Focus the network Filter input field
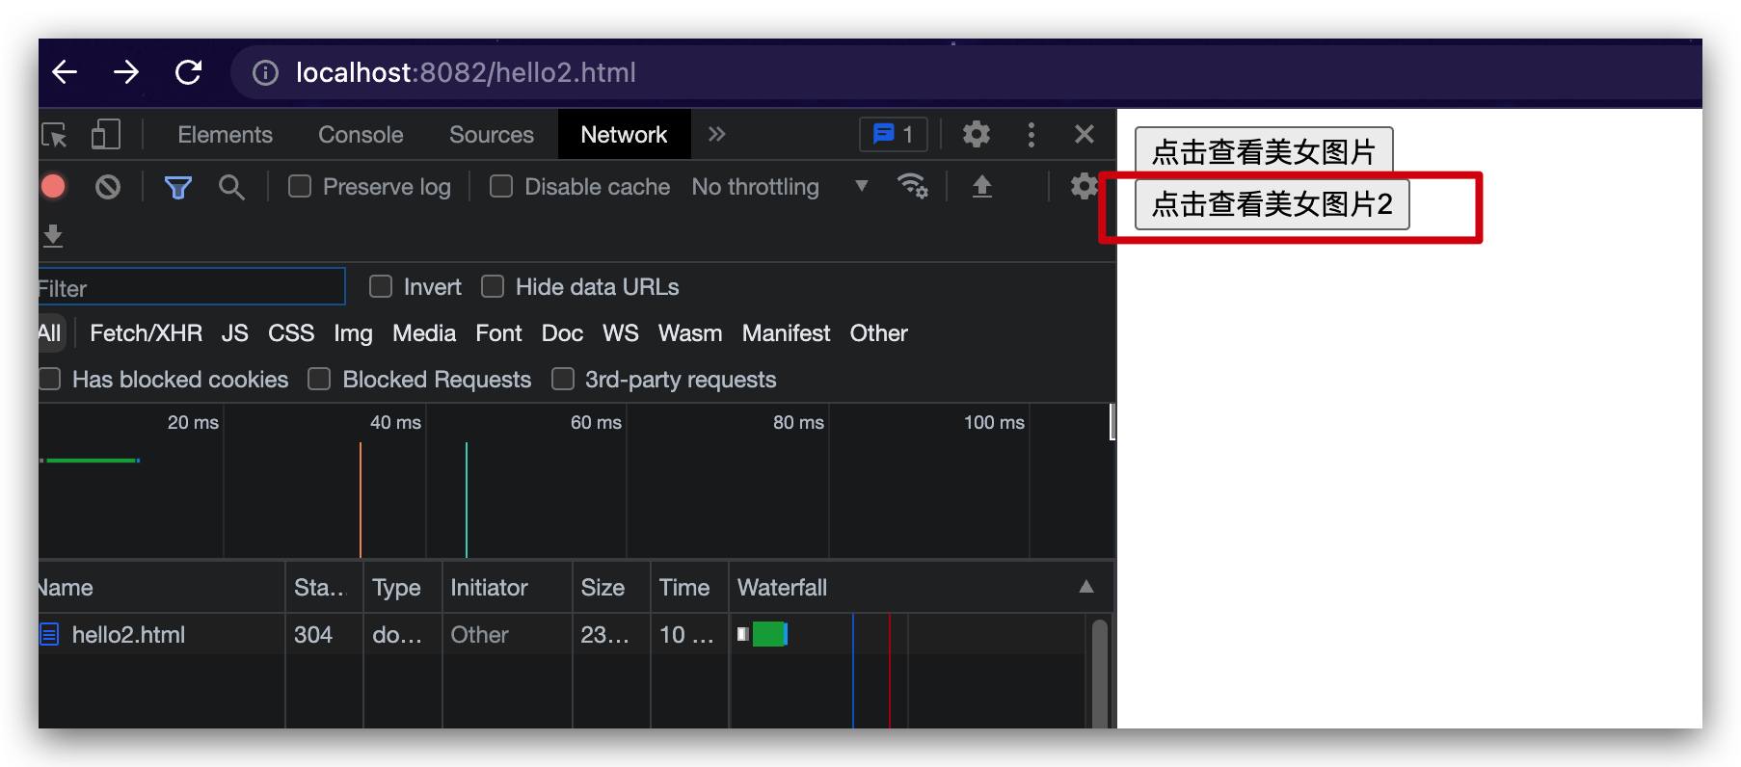This screenshot has height=767, width=1741. (192, 287)
